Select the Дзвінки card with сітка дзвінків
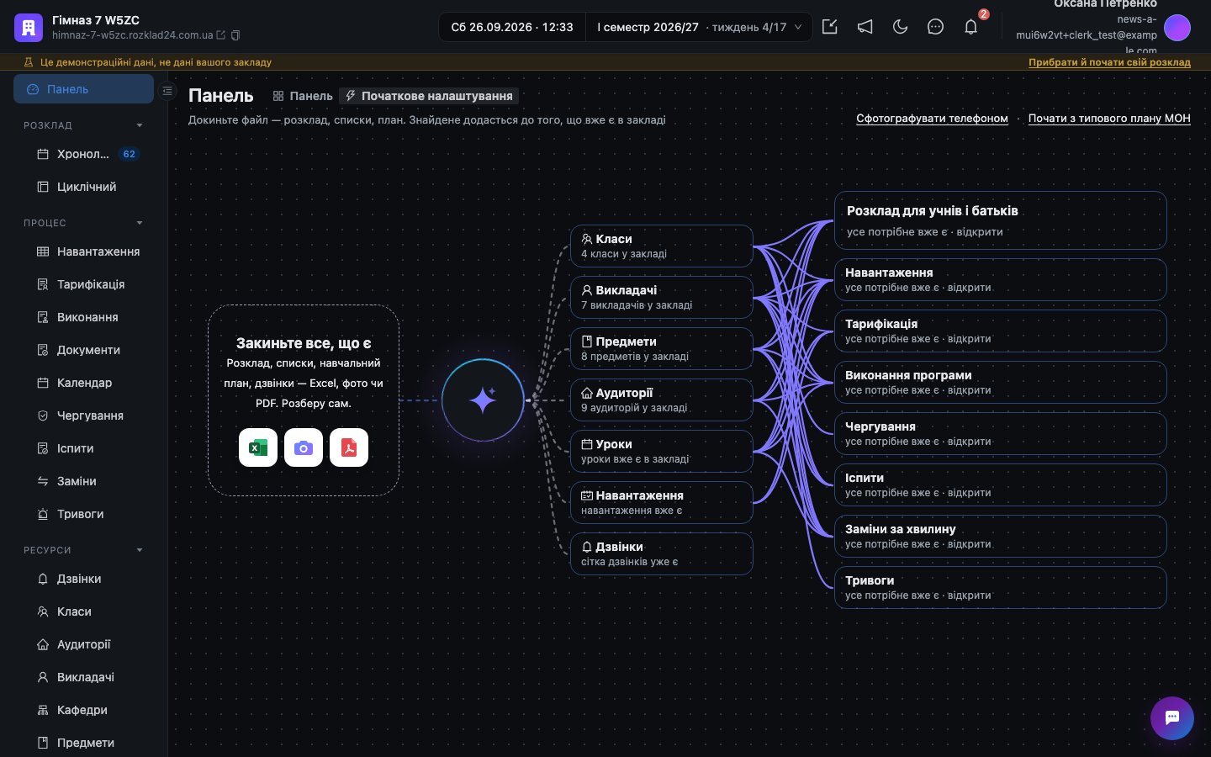The image size is (1211, 757). (661, 553)
